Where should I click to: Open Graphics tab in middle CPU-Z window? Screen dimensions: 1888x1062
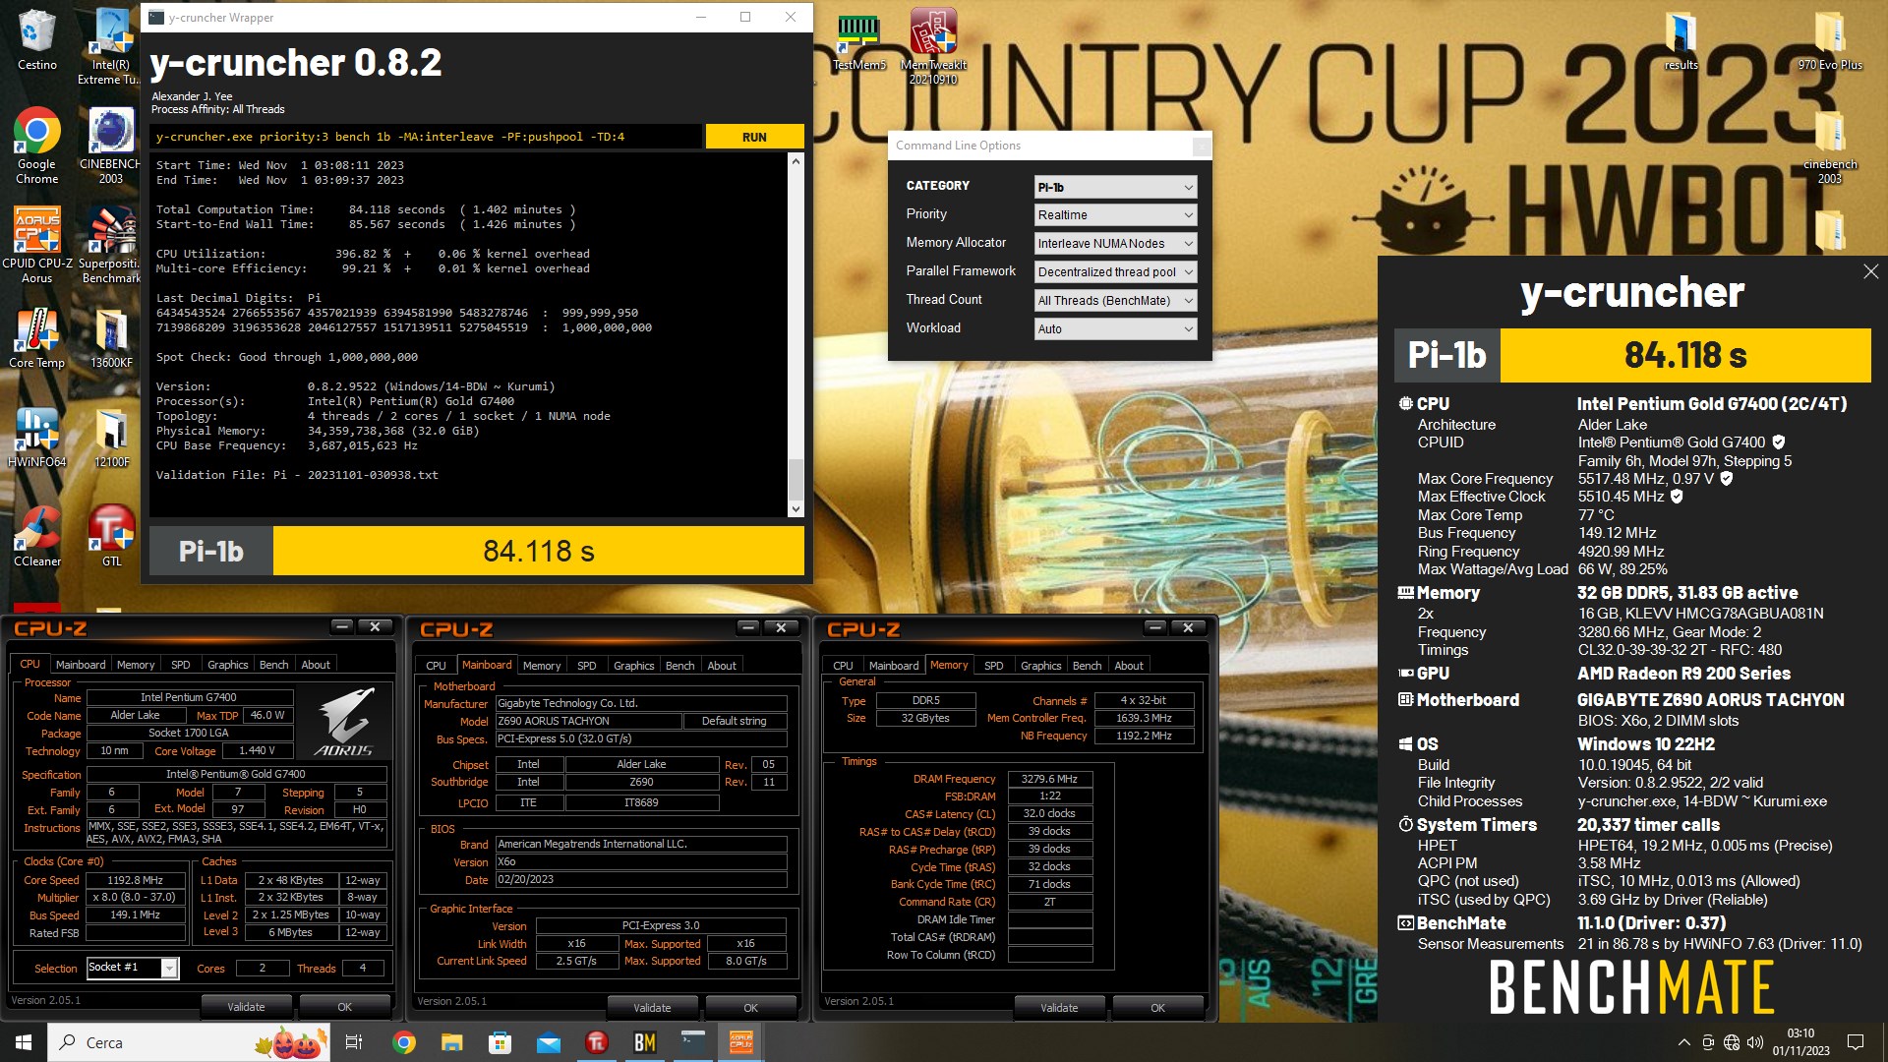pos(633,666)
